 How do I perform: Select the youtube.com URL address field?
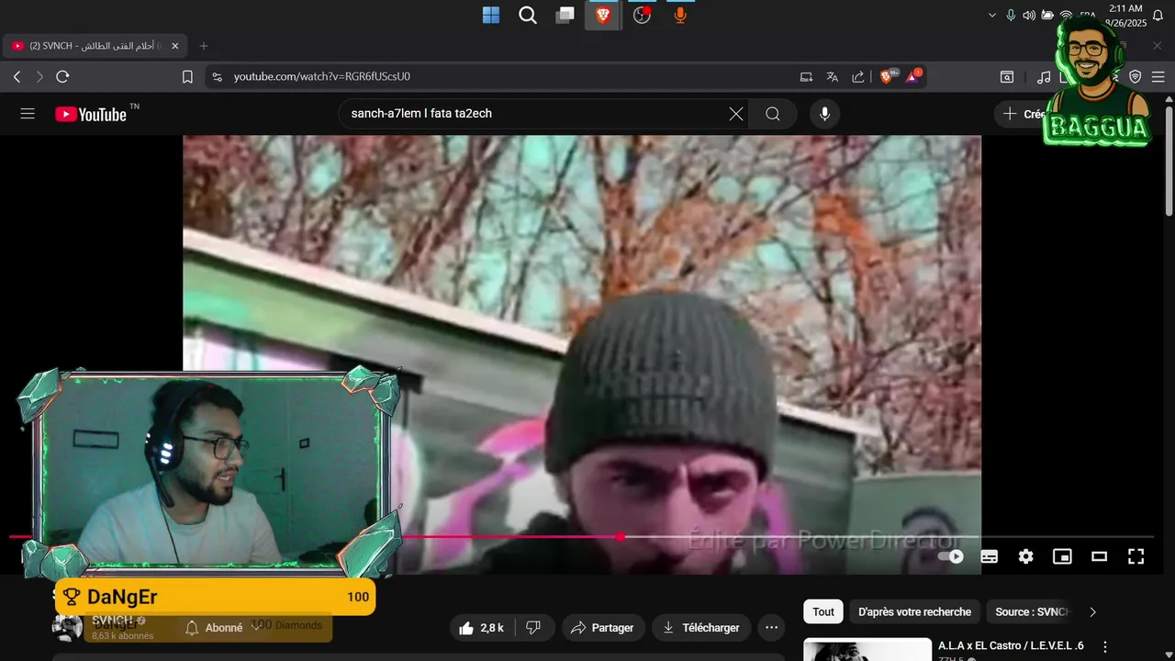tap(321, 77)
